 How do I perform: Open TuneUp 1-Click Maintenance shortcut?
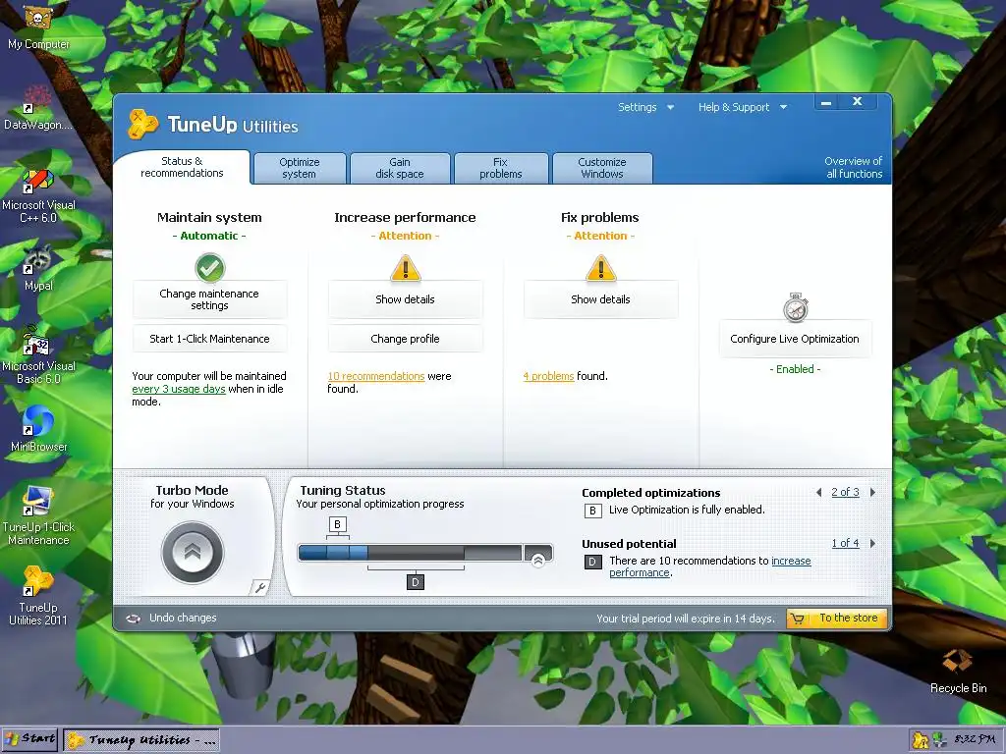pyautogui.click(x=38, y=514)
